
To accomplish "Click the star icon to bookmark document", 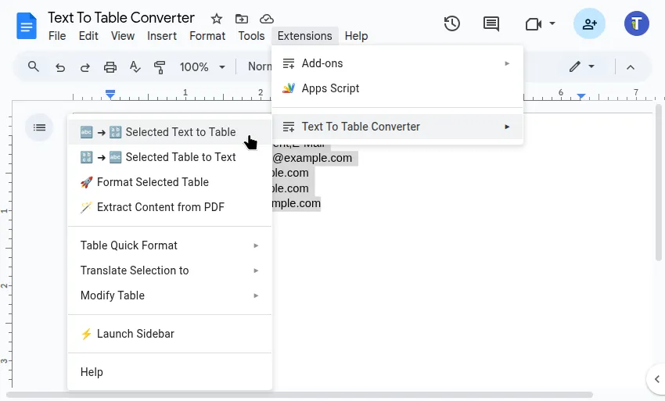I will [x=217, y=18].
